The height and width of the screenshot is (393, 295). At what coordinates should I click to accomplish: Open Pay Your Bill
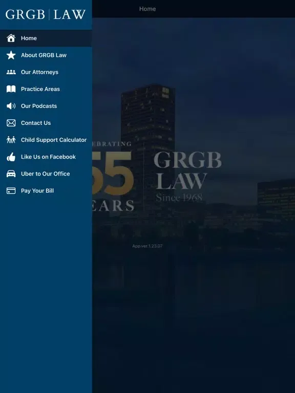point(46,191)
